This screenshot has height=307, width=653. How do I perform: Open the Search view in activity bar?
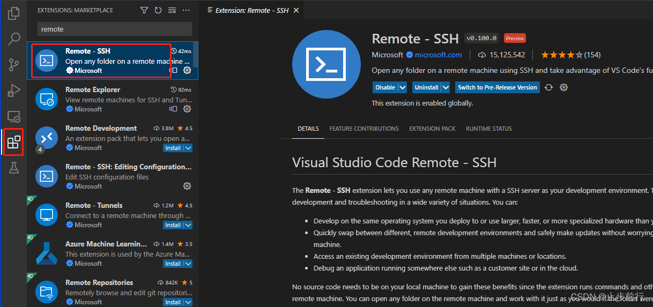pos(14,39)
